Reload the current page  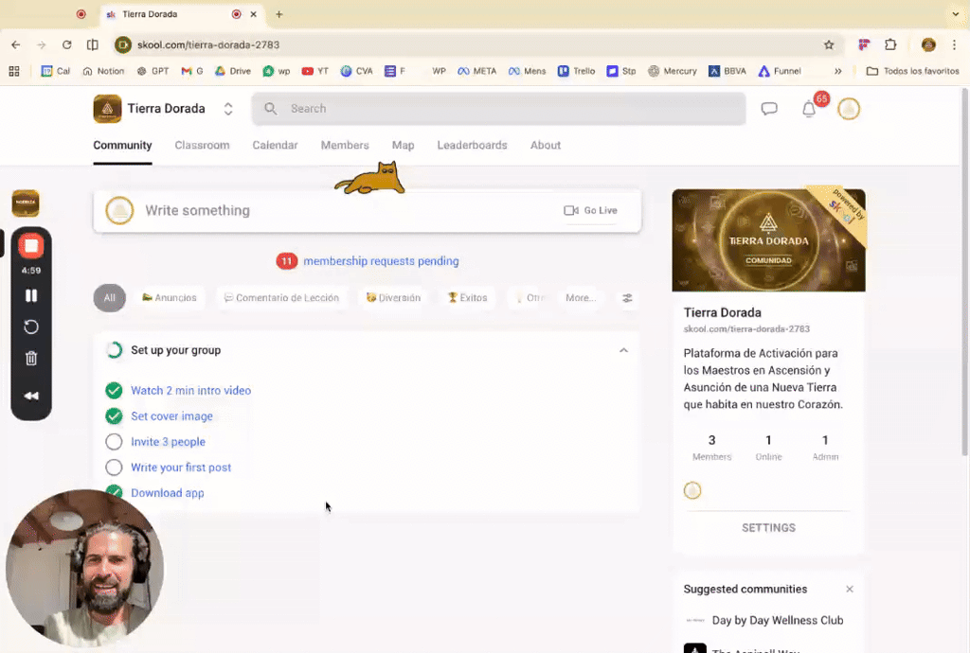[x=67, y=44]
